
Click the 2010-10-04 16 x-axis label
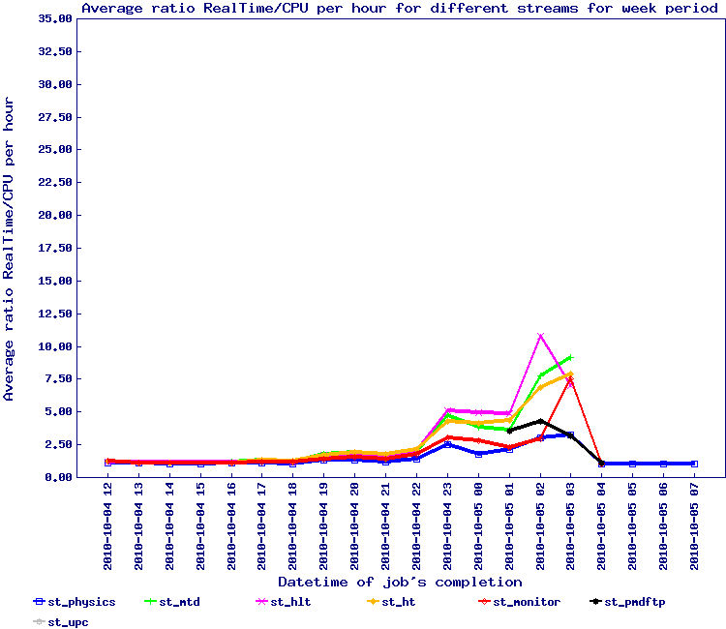(x=231, y=526)
